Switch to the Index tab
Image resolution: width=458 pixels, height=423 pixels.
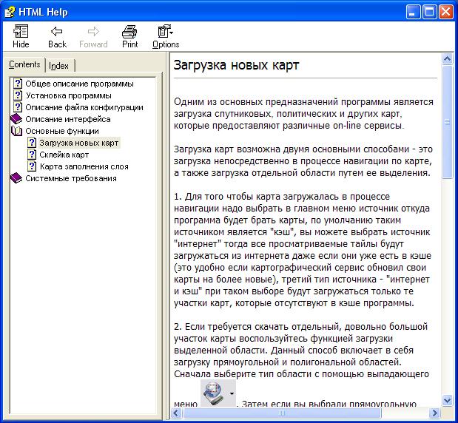[58, 66]
